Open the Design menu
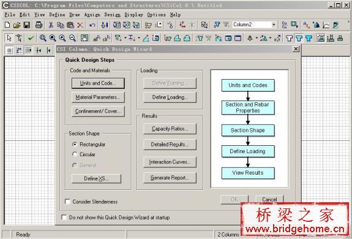This screenshot has height=239, width=352. tap(112, 15)
